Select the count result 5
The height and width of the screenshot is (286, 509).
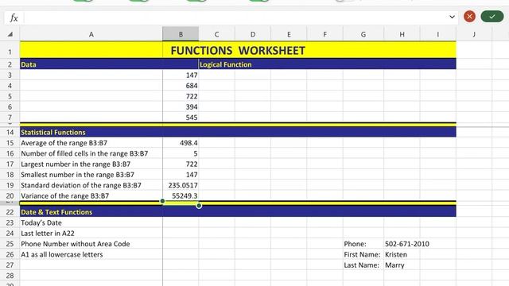[181, 153]
